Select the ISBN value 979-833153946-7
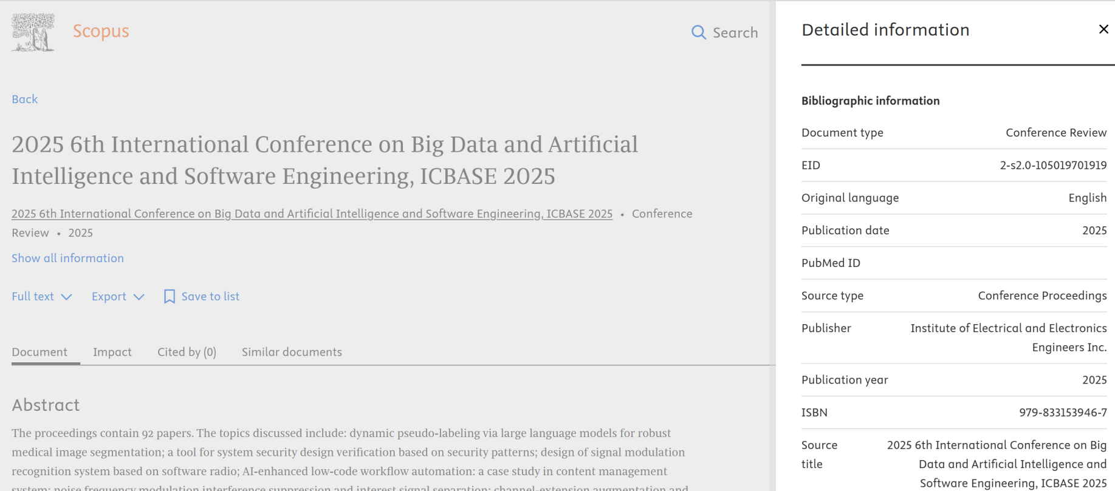 1063,413
